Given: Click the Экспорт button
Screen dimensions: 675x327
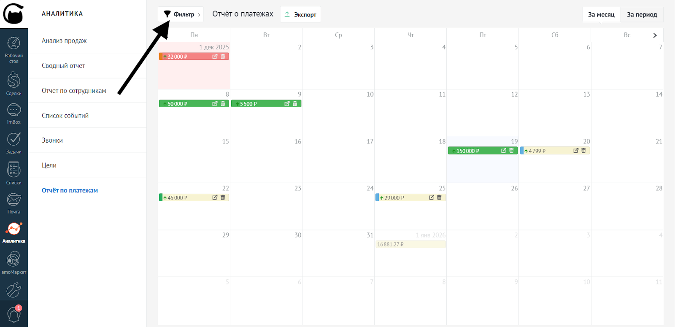Looking at the screenshot, I should pyautogui.click(x=300, y=14).
